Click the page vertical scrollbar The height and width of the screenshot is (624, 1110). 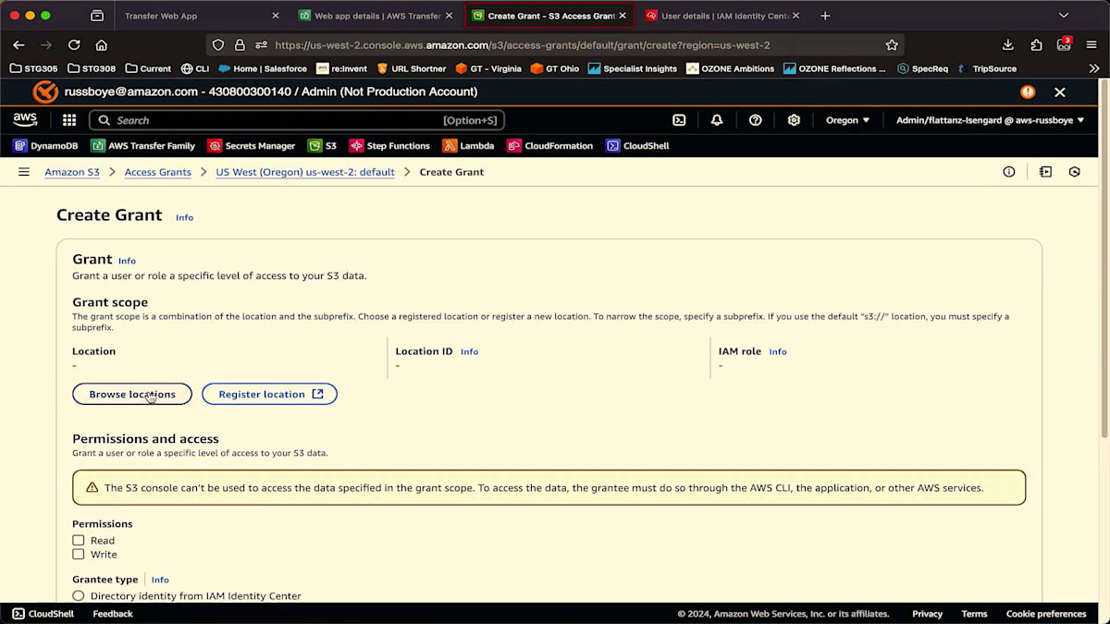point(1104,259)
